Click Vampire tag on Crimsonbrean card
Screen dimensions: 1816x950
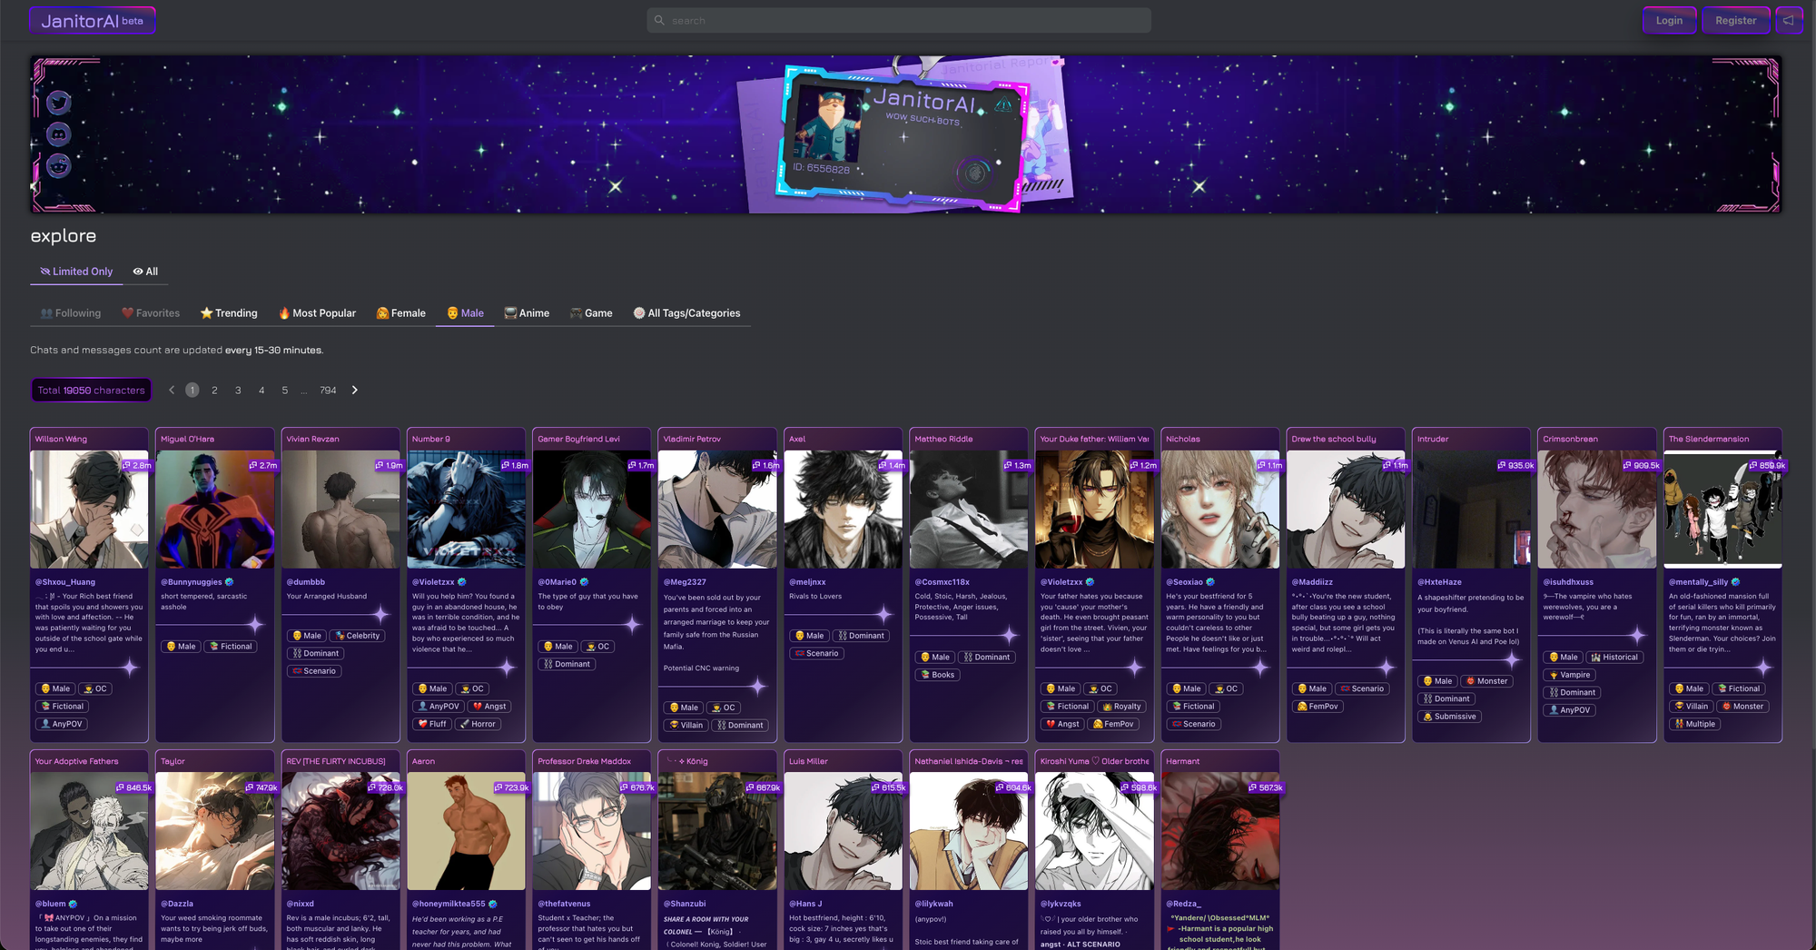click(1570, 675)
